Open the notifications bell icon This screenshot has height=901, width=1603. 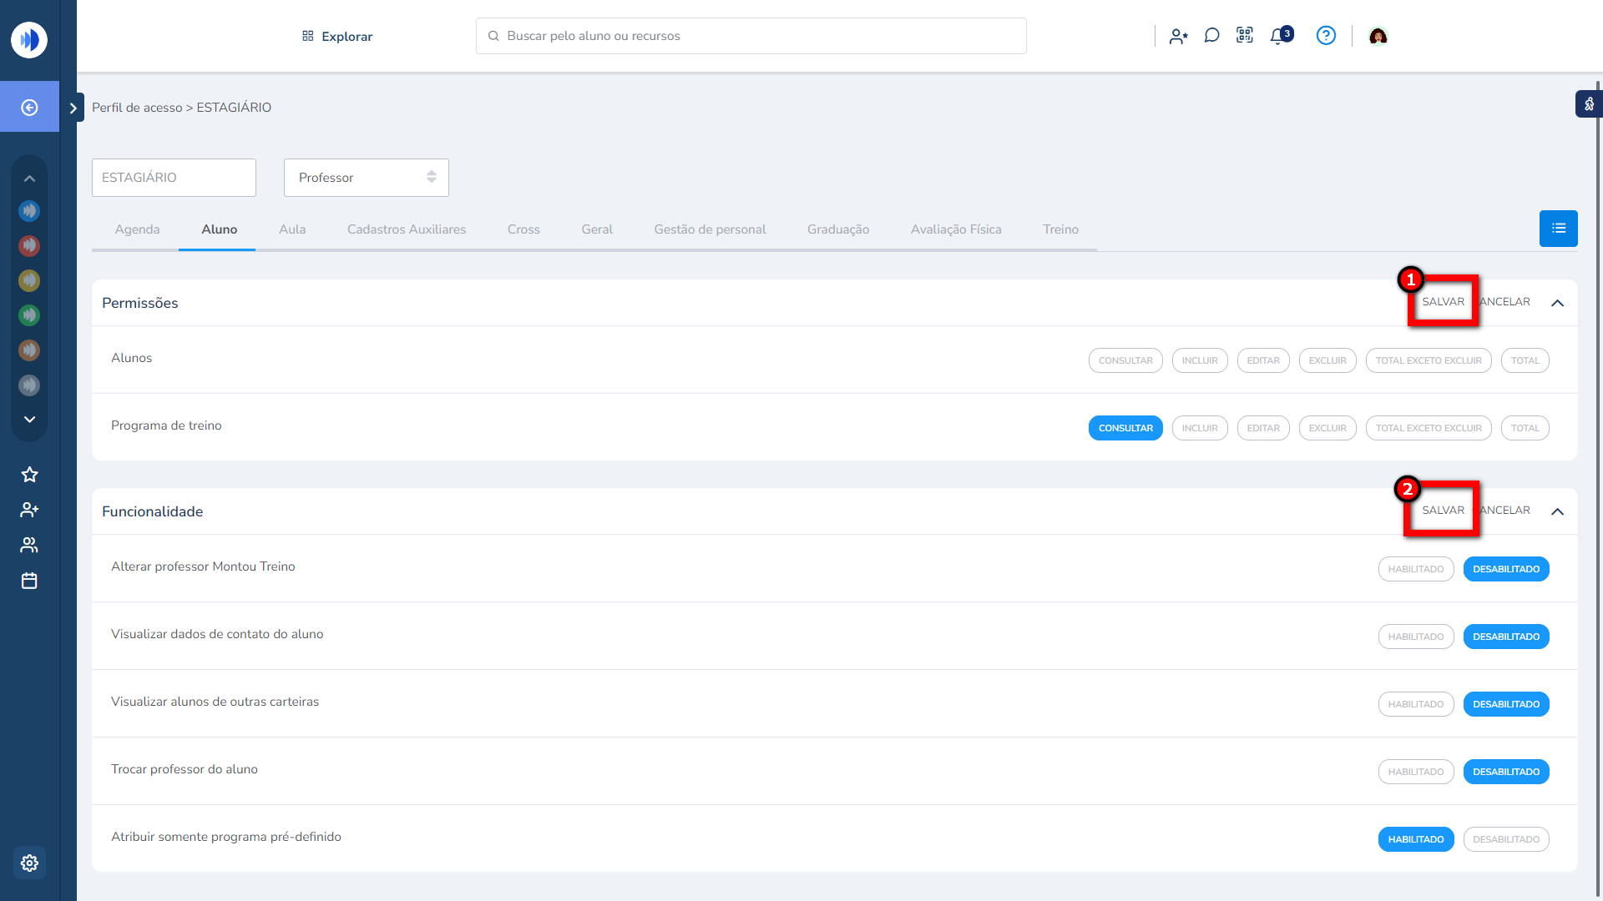pos(1278,36)
